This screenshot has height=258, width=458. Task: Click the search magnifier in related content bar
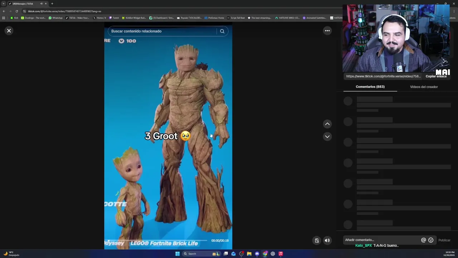[x=222, y=31]
